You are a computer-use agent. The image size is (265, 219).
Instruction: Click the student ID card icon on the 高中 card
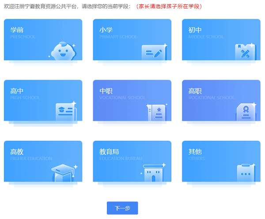coord(66,111)
